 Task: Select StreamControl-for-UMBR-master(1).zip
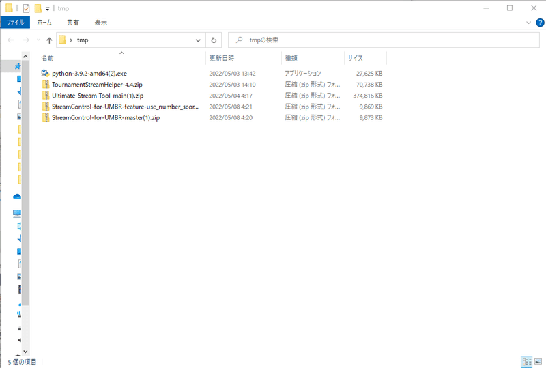(x=106, y=118)
